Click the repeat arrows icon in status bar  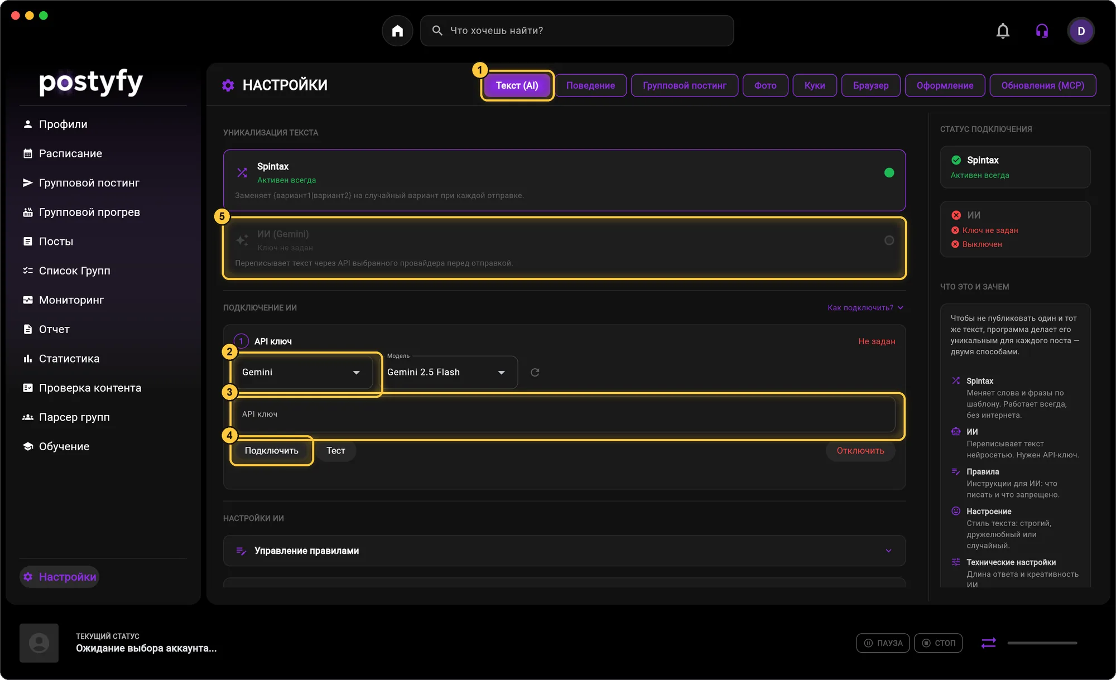(988, 643)
